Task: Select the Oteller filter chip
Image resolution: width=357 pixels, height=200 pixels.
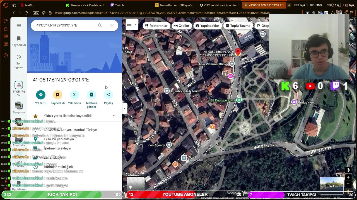Action: tap(182, 26)
